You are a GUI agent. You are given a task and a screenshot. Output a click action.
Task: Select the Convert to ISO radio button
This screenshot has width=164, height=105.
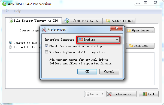10,43
